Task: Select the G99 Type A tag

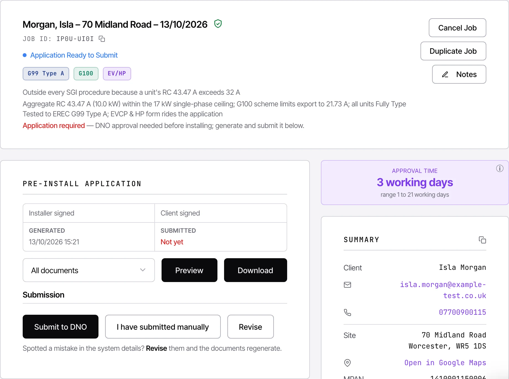Action: click(46, 73)
